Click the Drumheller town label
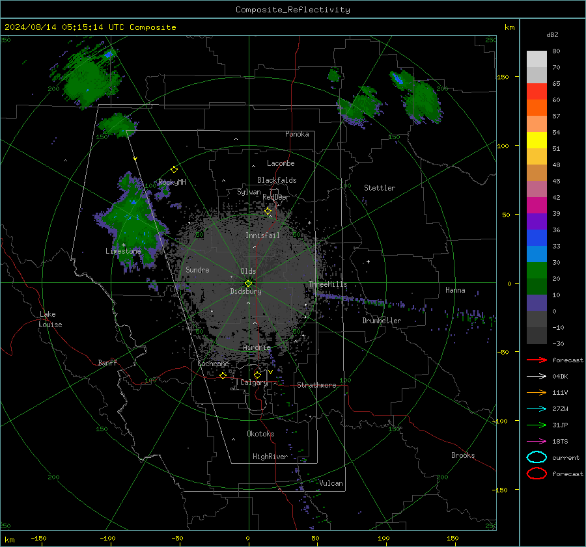Image resolution: width=586 pixels, height=547 pixels. (382, 321)
